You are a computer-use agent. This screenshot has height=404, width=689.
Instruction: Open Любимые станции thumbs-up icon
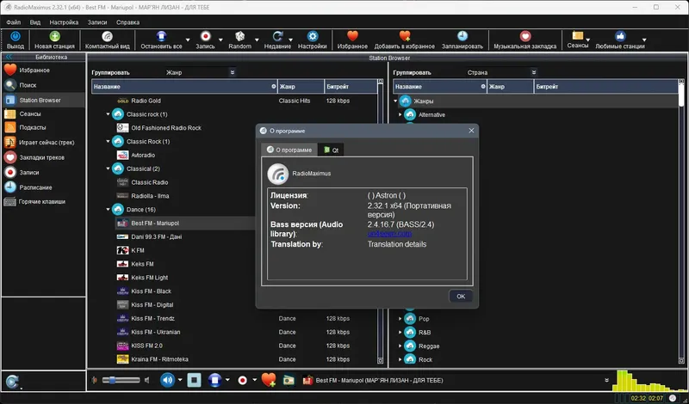(x=620, y=36)
